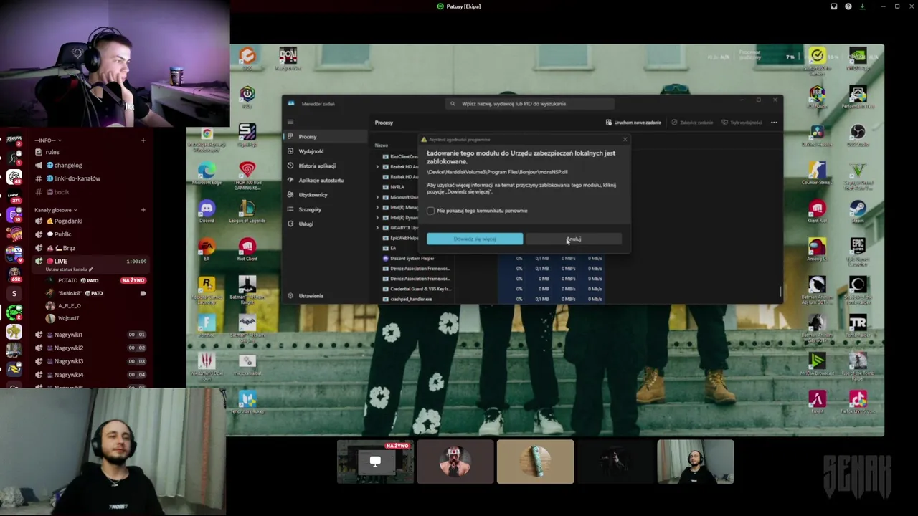Click the 'Anuluj' button in dialog
The height and width of the screenshot is (516, 918).
coord(574,239)
